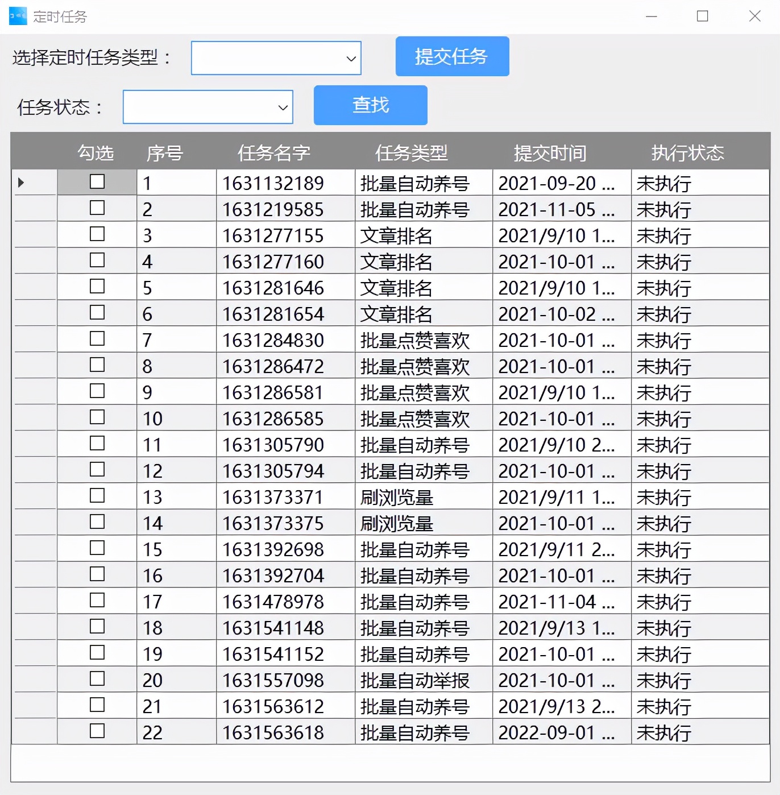This screenshot has width=780, height=795.
Task: Select task name 1631286472
Action: pyautogui.click(x=285, y=366)
